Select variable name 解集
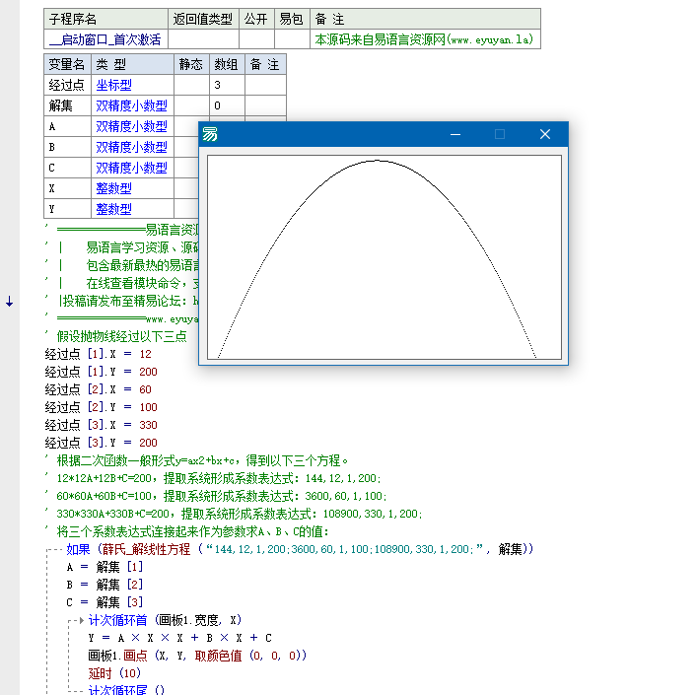 tap(60, 105)
